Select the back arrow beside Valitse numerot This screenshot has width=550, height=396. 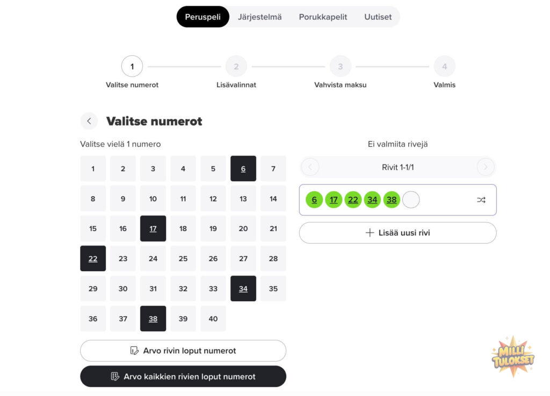pyautogui.click(x=89, y=121)
